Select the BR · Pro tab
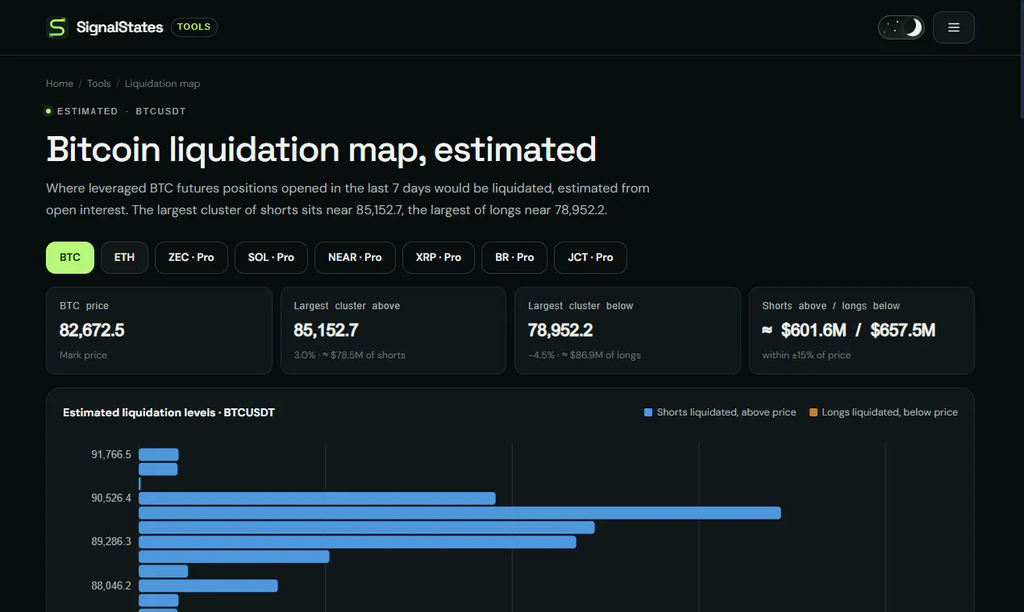Image resolution: width=1024 pixels, height=612 pixels. [514, 258]
